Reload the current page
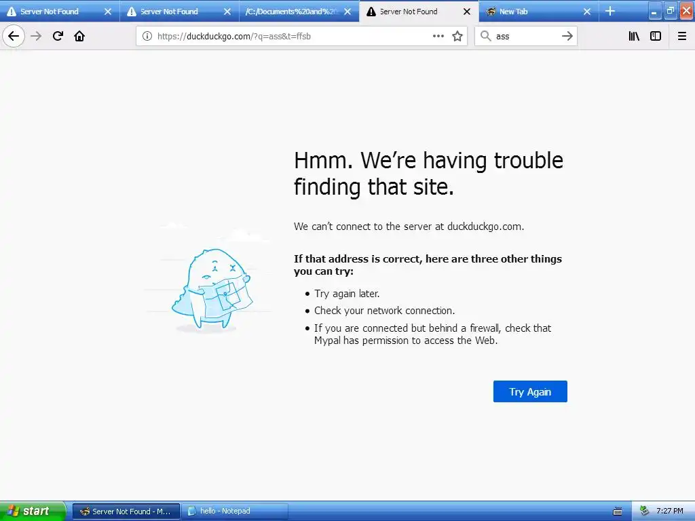Screen dimensions: 695x521 tap(58, 36)
